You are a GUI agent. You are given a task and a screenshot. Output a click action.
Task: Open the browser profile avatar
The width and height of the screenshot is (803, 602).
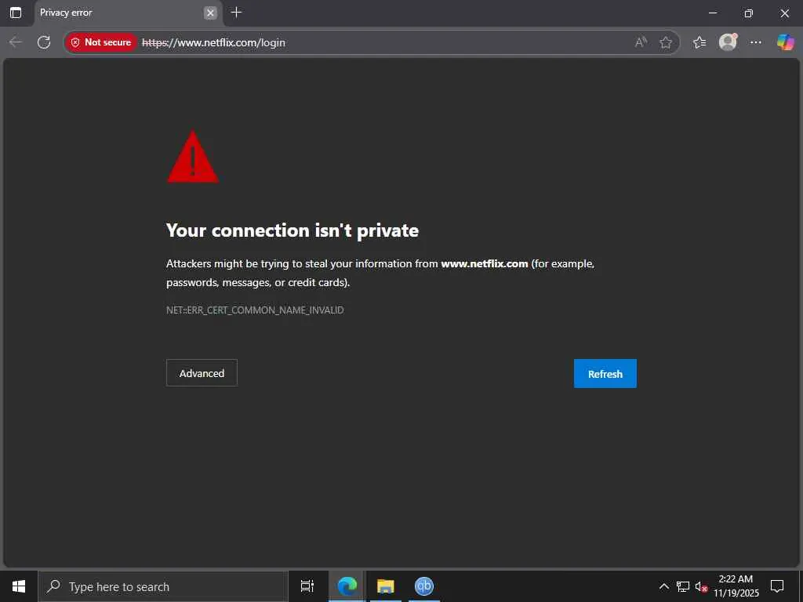728,42
